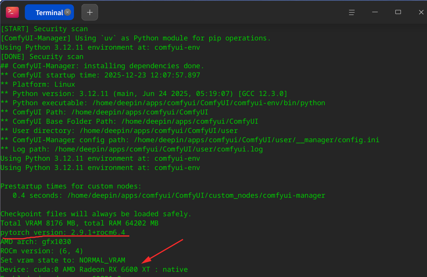Close the terminal window
427x277 pixels.
tap(421, 12)
